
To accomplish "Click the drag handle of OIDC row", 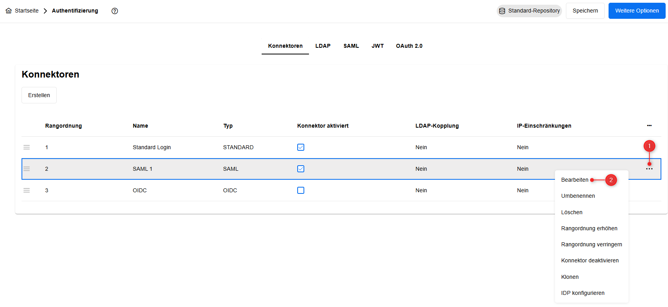I will coord(27,190).
